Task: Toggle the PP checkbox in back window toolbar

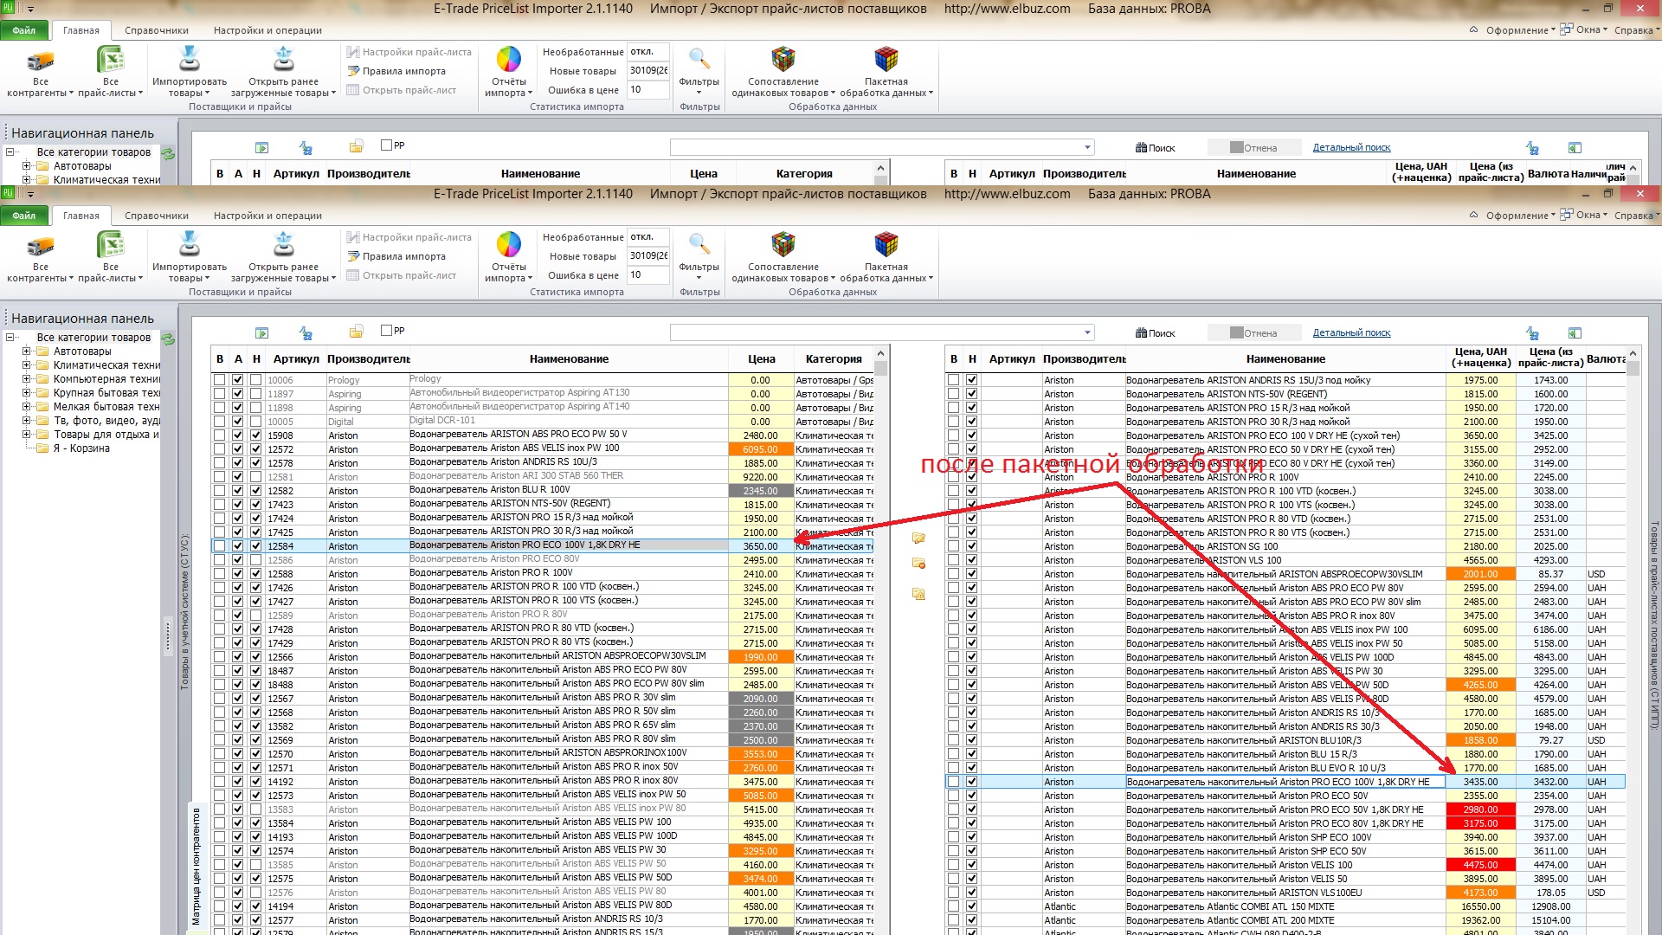Action: [386, 145]
